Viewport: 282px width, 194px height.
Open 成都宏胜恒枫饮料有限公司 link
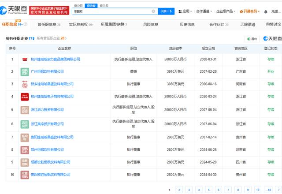51,162
